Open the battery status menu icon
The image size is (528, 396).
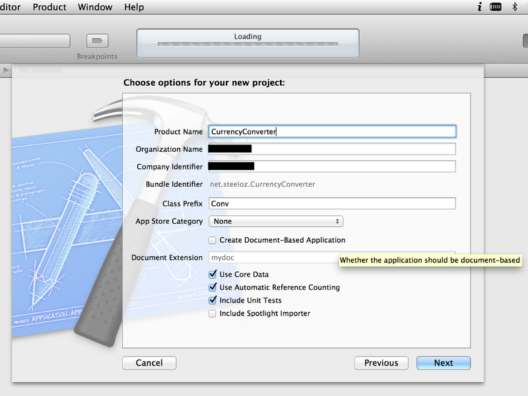pos(496,7)
